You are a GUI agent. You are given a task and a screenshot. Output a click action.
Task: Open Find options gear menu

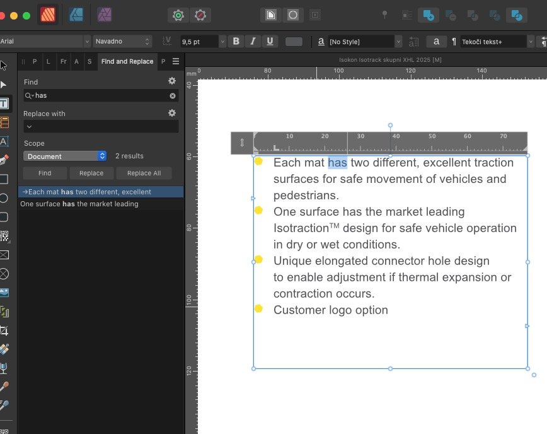click(172, 81)
